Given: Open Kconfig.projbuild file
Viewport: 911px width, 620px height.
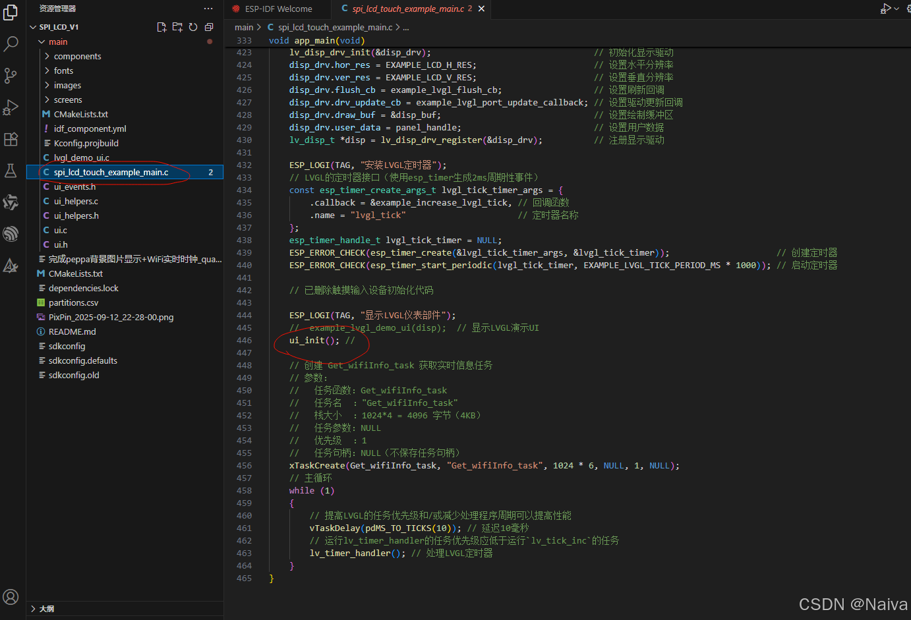Looking at the screenshot, I should pyautogui.click(x=125, y=143).
